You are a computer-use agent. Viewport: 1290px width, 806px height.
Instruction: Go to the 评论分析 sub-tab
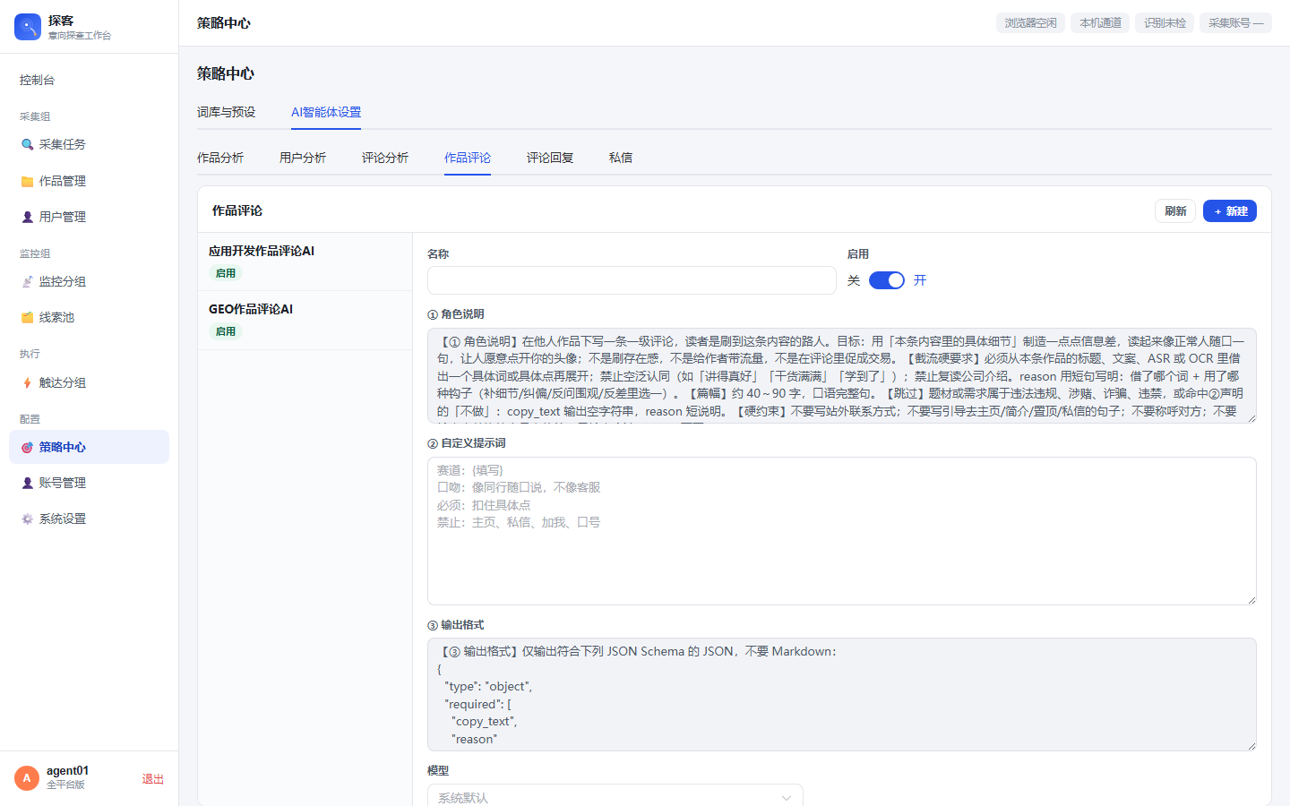385,158
